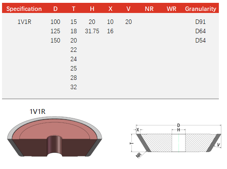Select D value 100
The image size is (227, 169).
[55, 22]
